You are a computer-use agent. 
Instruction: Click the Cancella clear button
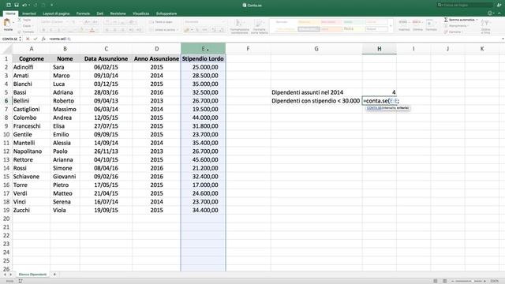coord(452,32)
